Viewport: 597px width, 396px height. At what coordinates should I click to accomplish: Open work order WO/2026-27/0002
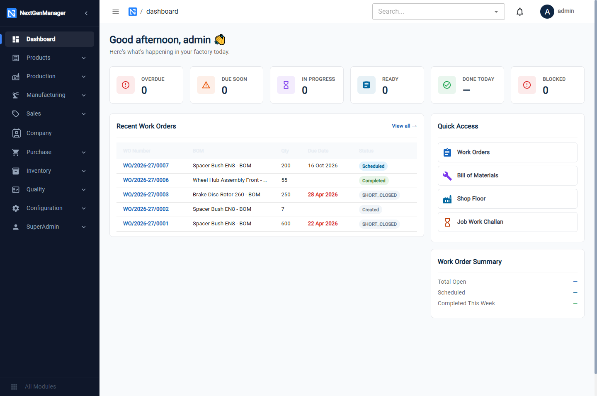coord(146,209)
